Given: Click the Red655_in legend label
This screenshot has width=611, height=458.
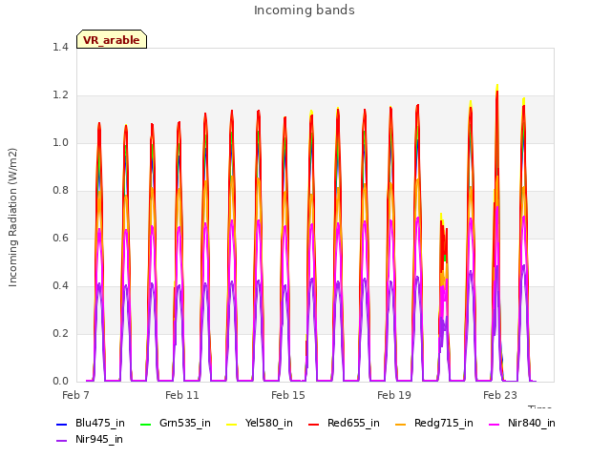Looking at the screenshot, I should 353,423.
